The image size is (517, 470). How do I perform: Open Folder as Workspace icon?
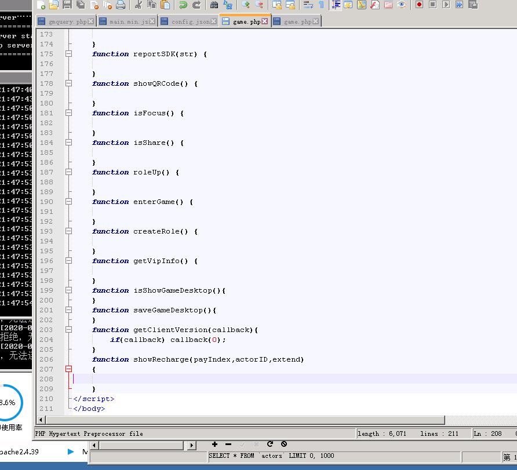click(388, 5)
